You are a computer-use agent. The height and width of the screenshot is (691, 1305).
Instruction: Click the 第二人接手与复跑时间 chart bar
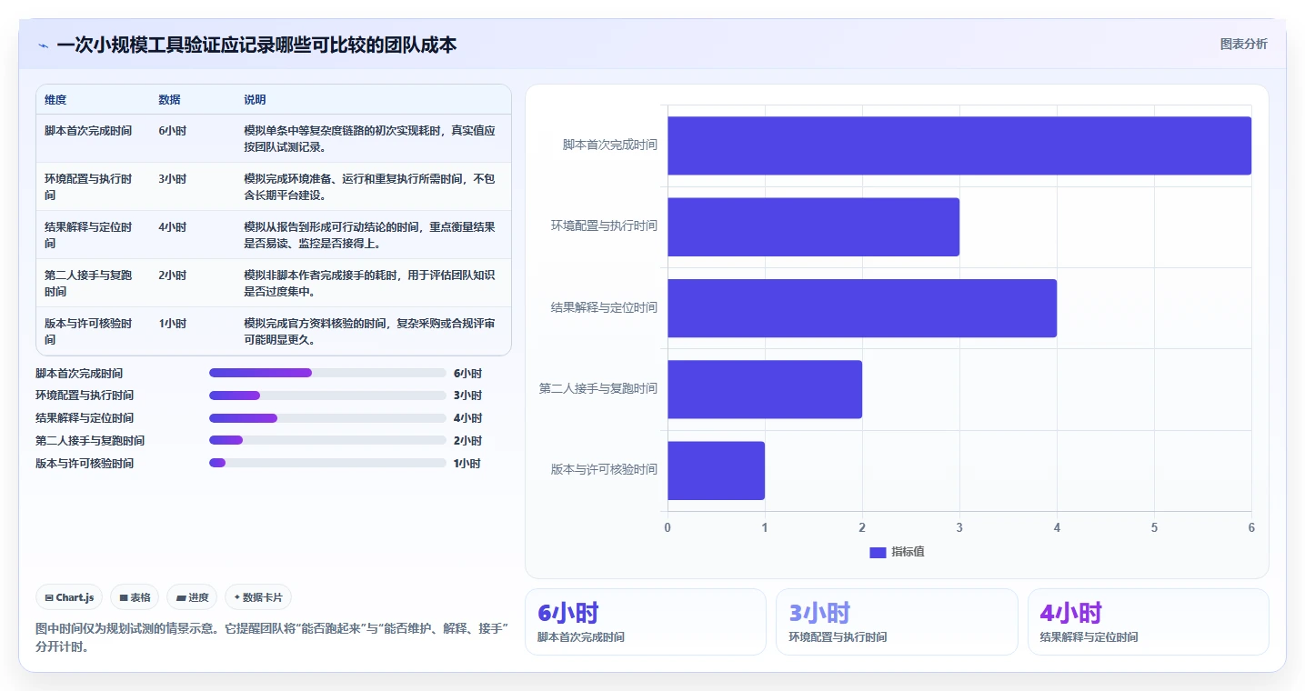click(x=765, y=389)
